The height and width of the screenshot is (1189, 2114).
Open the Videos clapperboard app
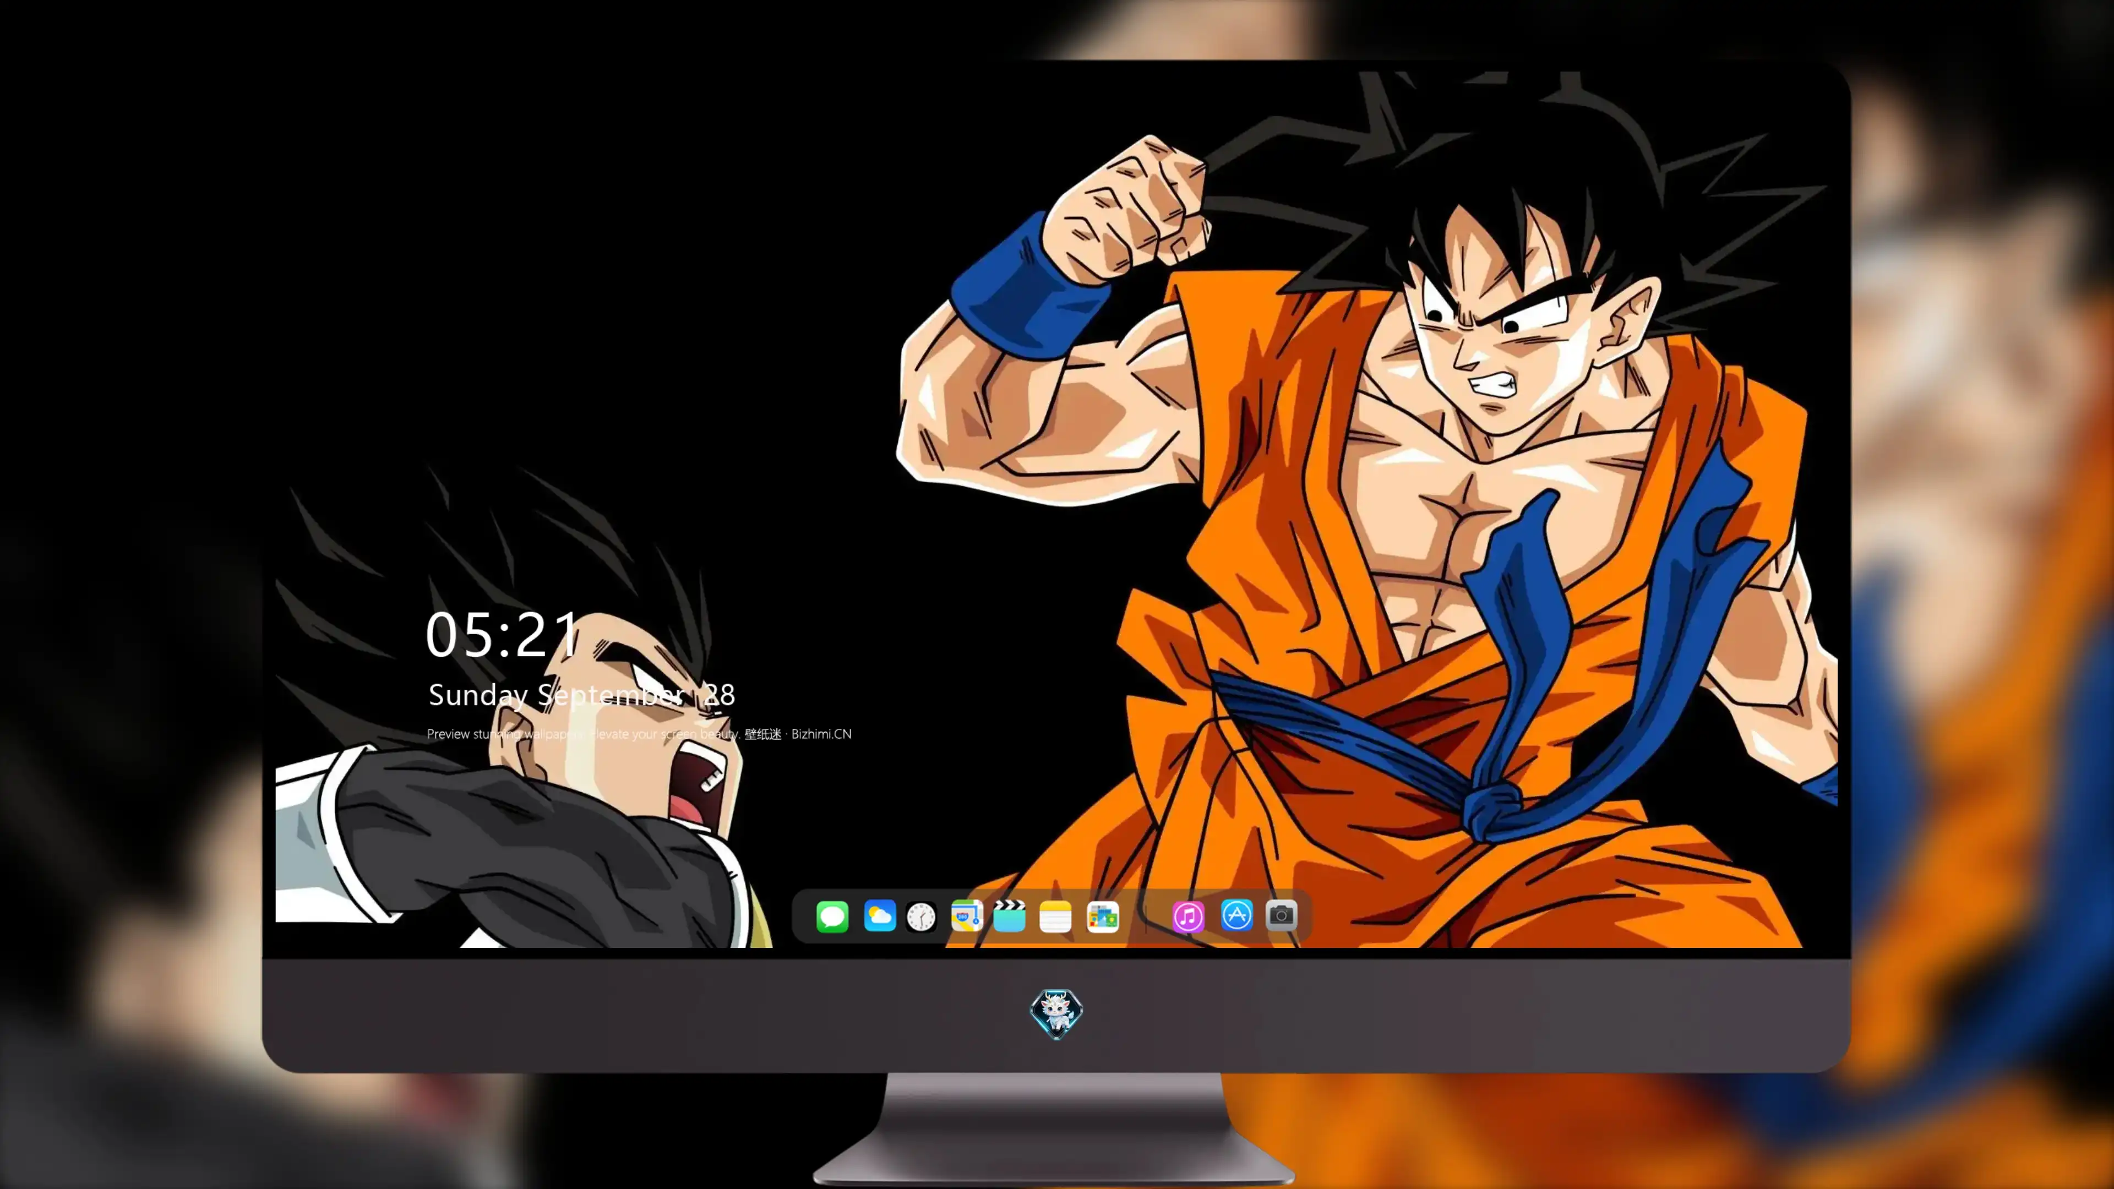click(x=1010, y=916)
